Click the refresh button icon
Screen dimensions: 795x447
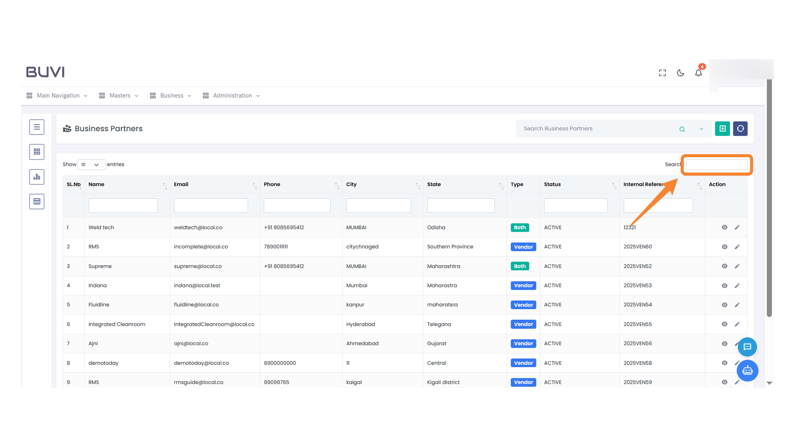click(x=740, y=129)
